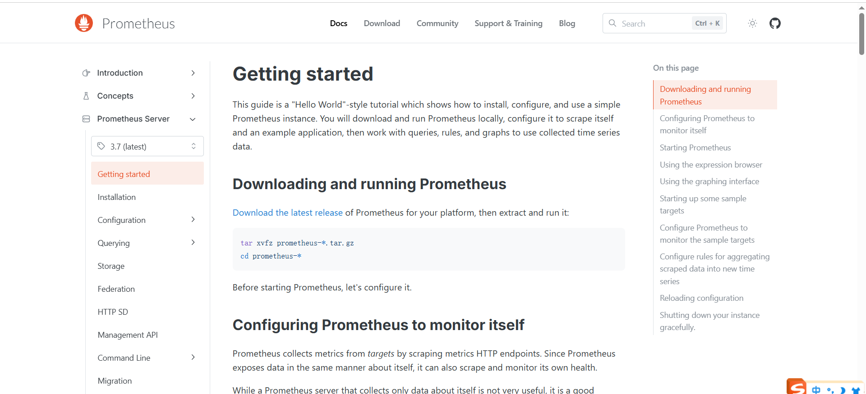866x394 pixels.
Task: Open the Management API sidebar page
Action: click(x=128, y=335)
